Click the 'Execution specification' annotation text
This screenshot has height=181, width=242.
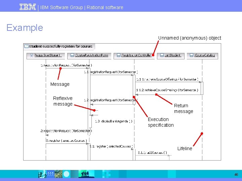(x=161, y=122)
